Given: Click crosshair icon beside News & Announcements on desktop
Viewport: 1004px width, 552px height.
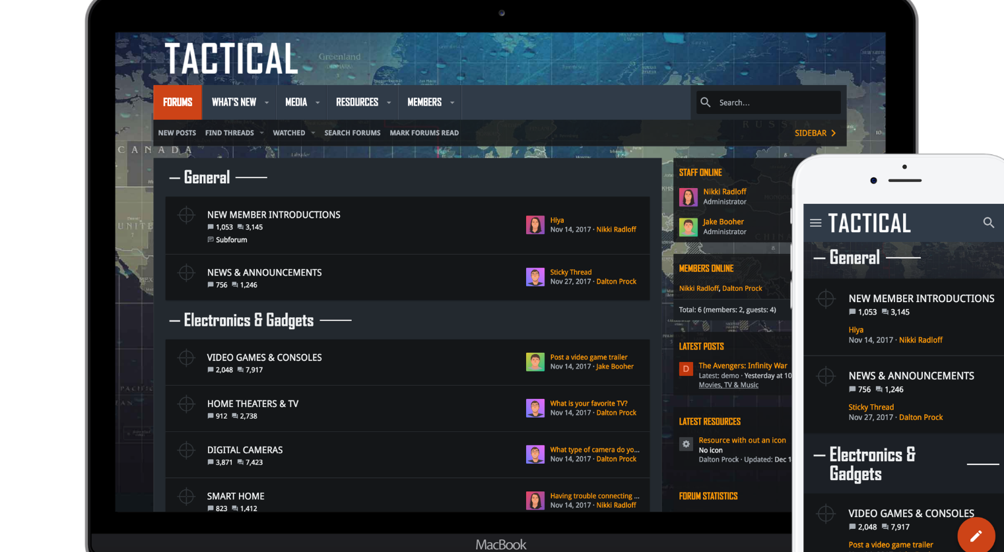Looking at the screenshot, I should tap(186, 272).
